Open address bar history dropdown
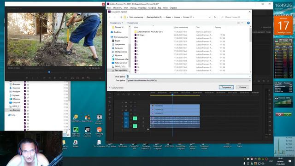This screenshot has width=295, height=166. click(x=210, y=17)
